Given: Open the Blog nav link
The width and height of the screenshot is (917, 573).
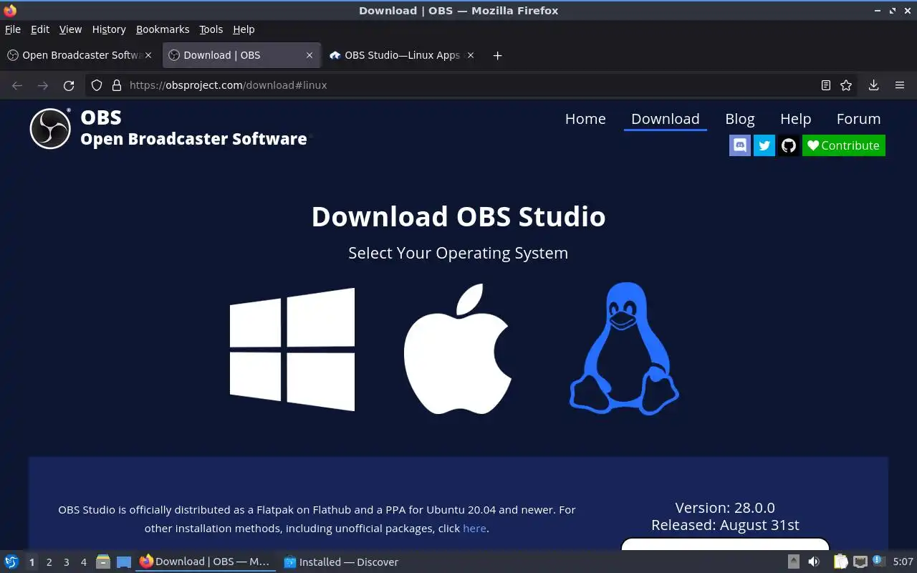Looking at the screenshot, I should (x=740, y=119).
